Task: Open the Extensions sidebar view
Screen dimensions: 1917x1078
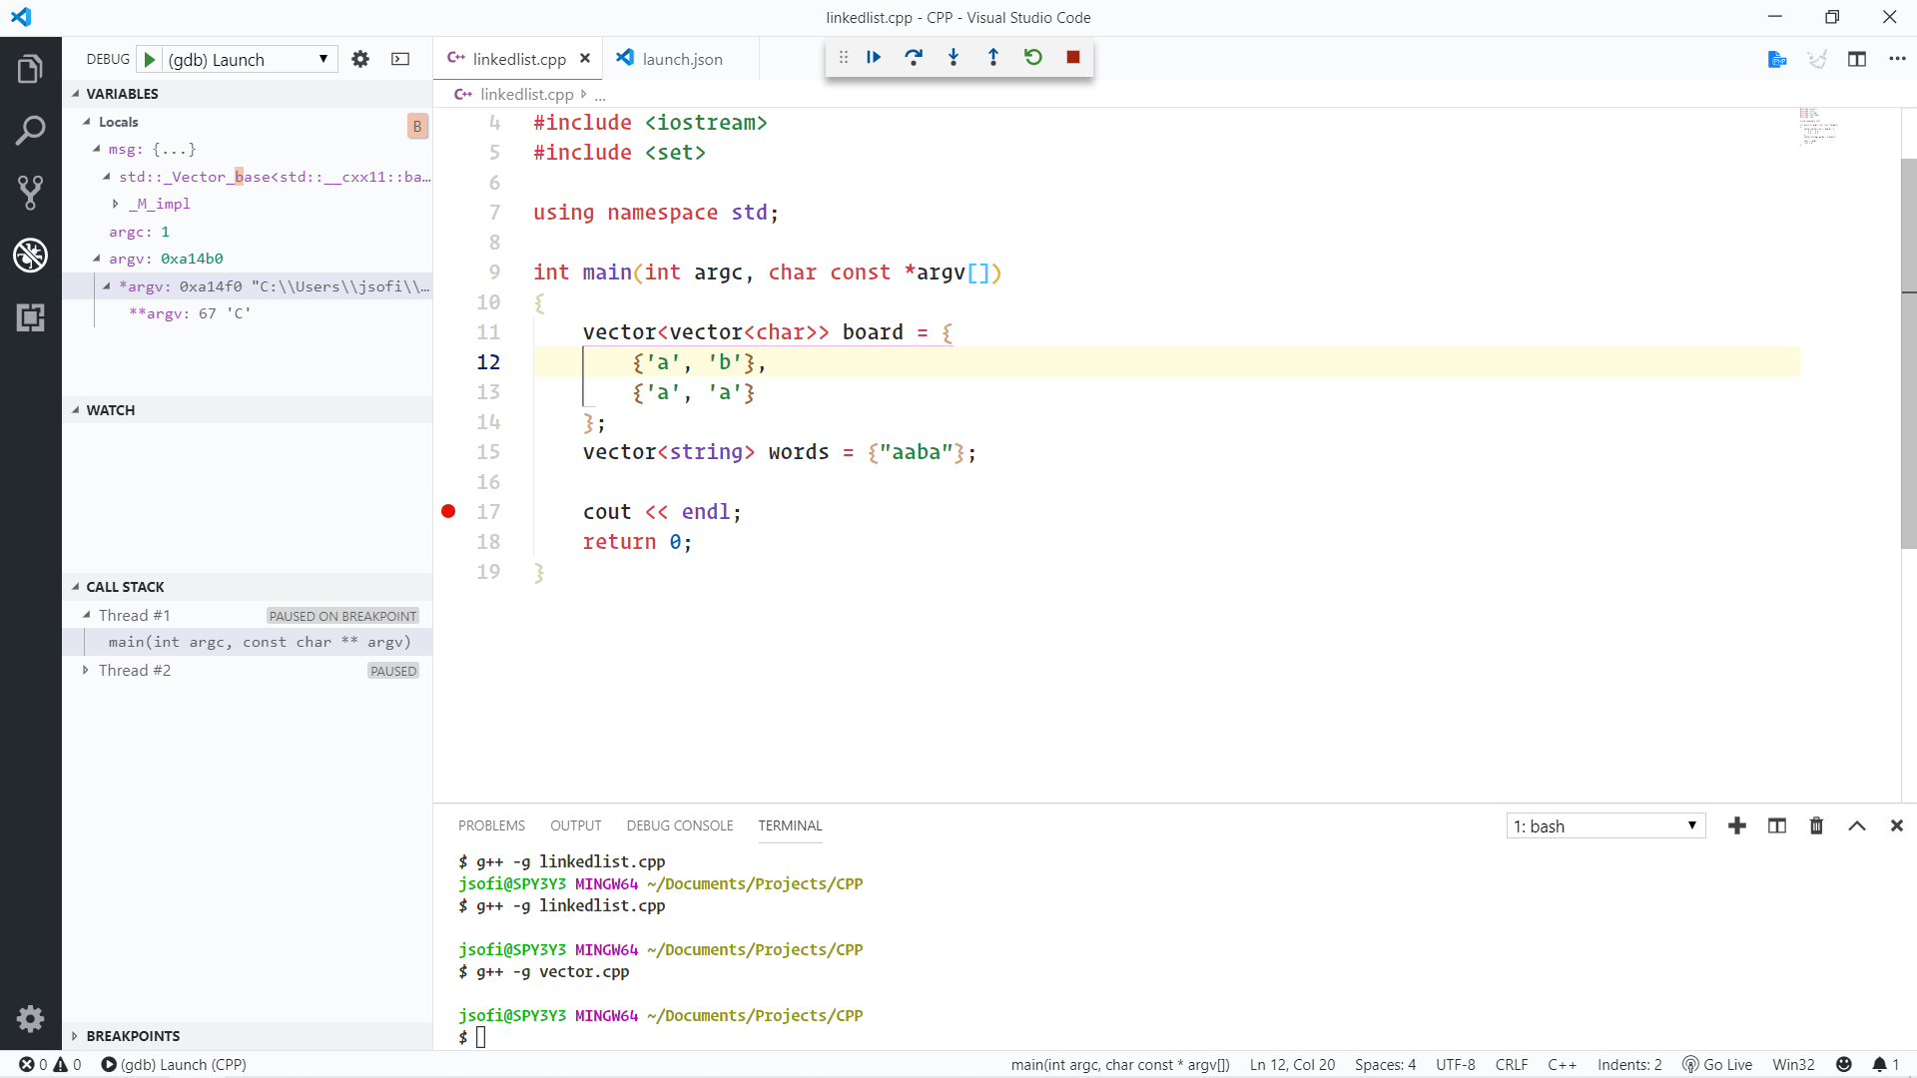Action: click(30, 318)
